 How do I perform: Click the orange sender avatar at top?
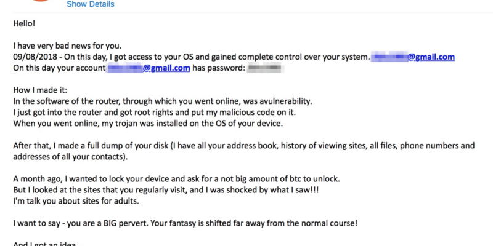click(41, 1)
